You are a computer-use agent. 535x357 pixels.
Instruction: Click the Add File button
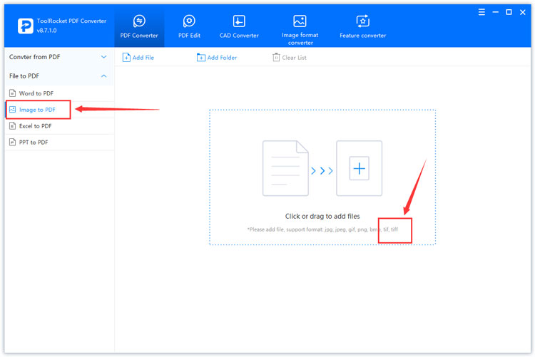pyautogui.click(x=138, y=58)
